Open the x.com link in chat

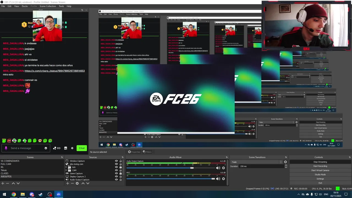pyautogui.click(x=55, y=71)
